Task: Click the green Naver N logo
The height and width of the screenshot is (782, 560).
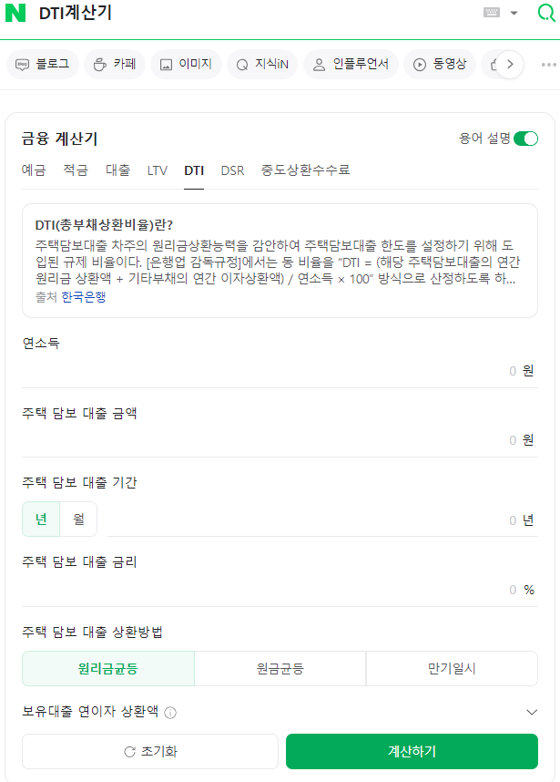Action: [15, 13]
